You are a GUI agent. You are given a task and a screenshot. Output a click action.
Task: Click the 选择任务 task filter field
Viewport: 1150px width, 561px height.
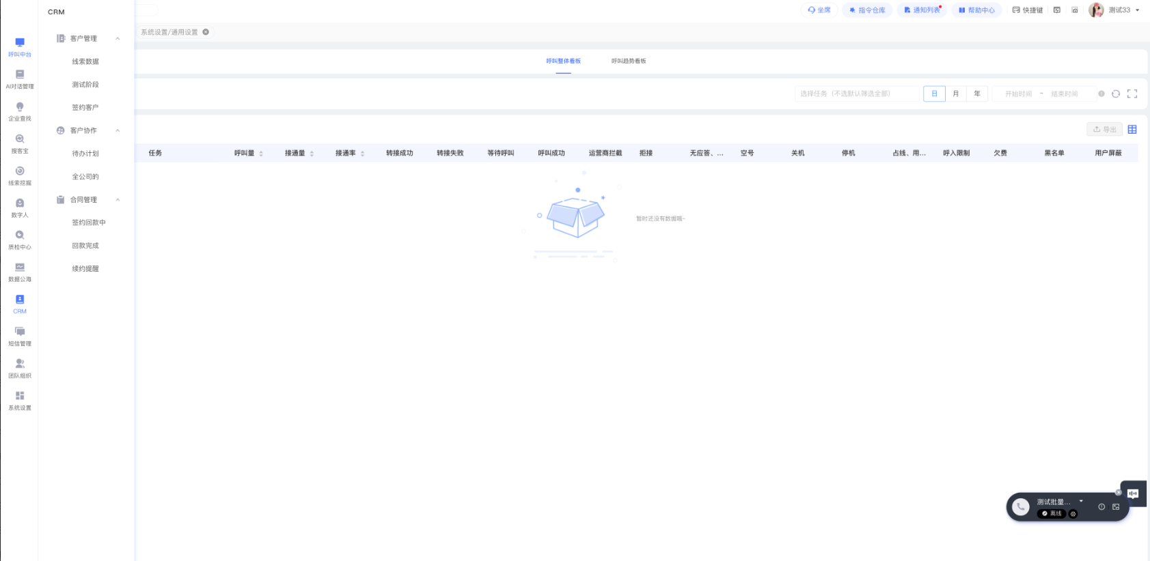coord(857,94)
